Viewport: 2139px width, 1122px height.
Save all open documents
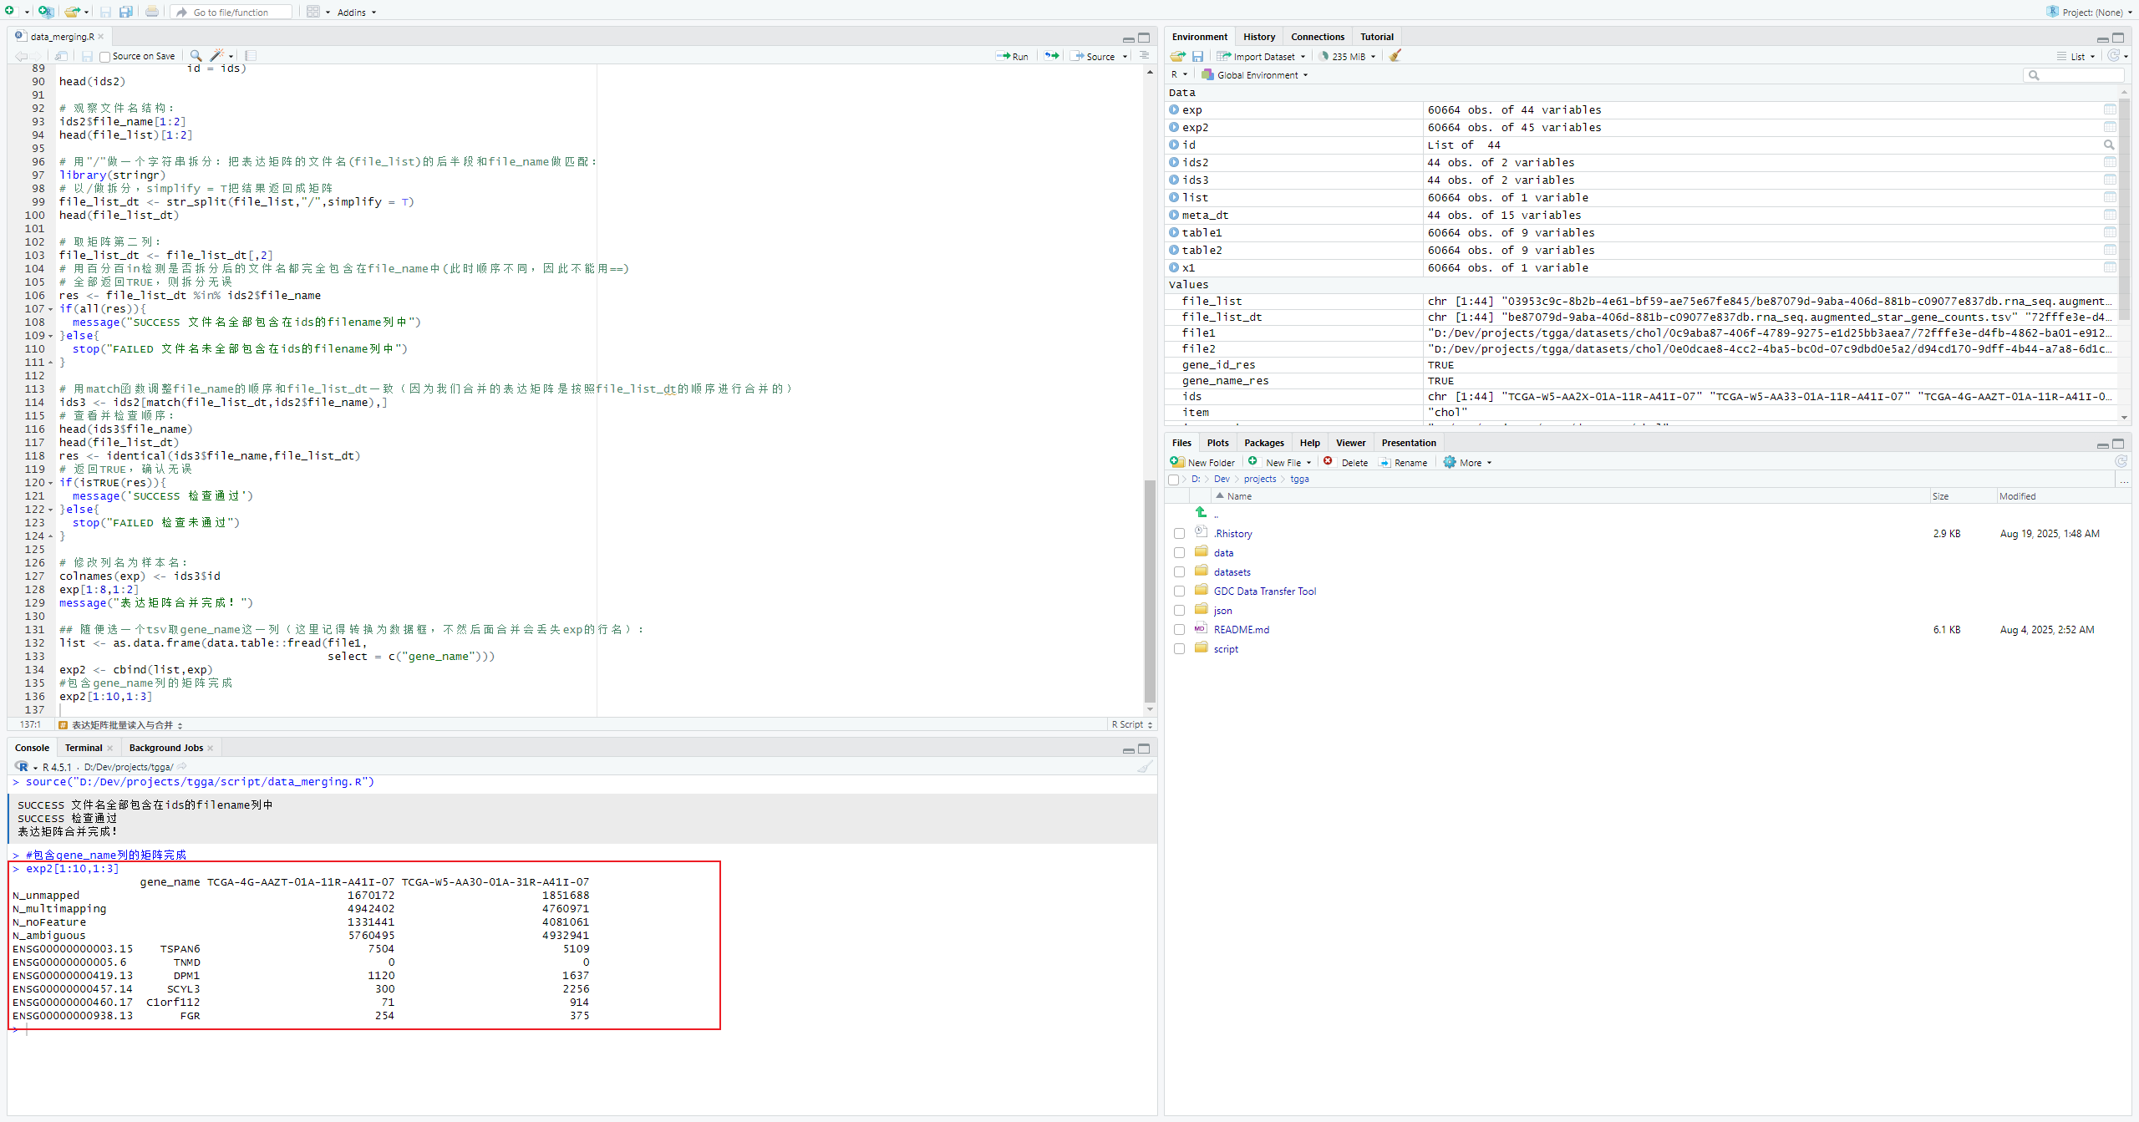pos(126,12)
